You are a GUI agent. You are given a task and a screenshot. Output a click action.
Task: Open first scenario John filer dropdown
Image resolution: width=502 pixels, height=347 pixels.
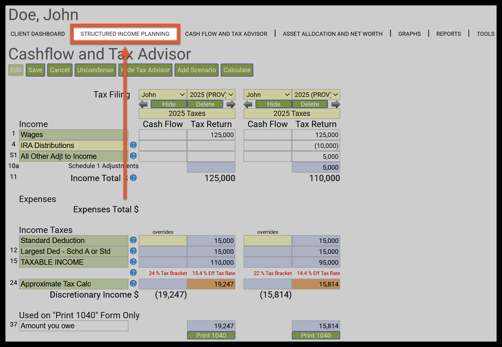(x=163, y=95)
